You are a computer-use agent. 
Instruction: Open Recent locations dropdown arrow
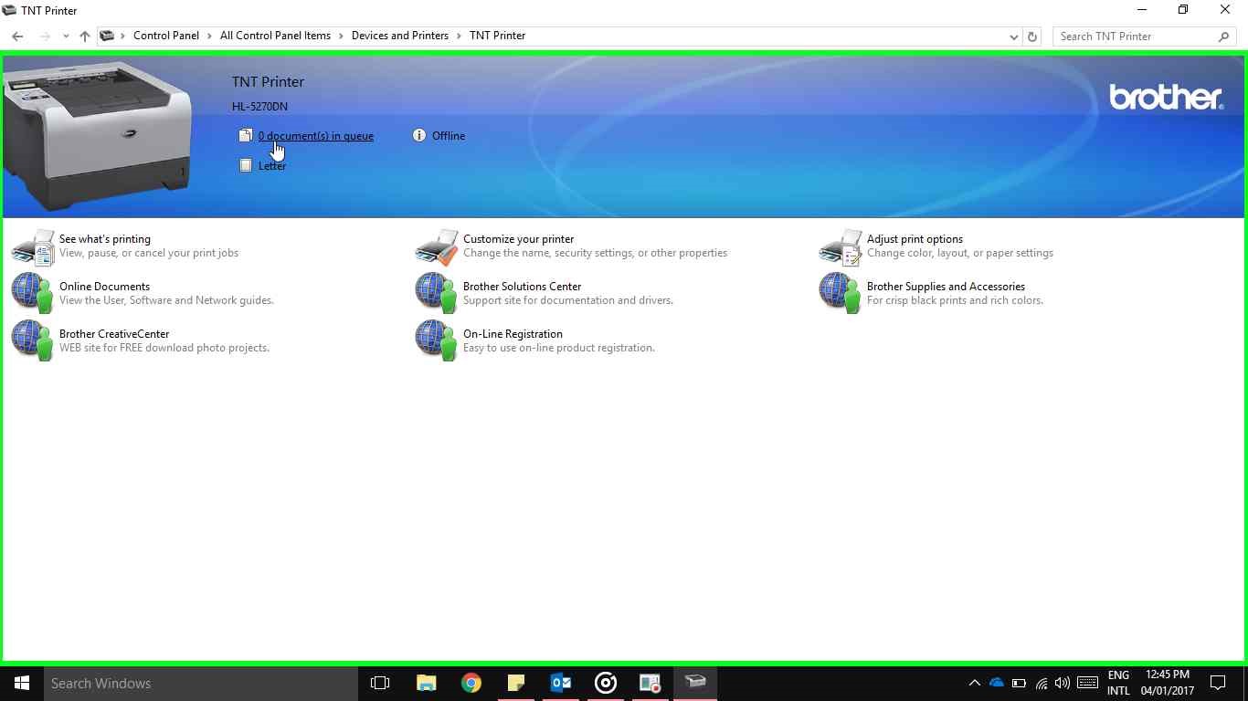[x=66, y=37]
